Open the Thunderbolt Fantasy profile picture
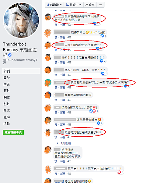143x183 pixels. (x=21, y=20)
